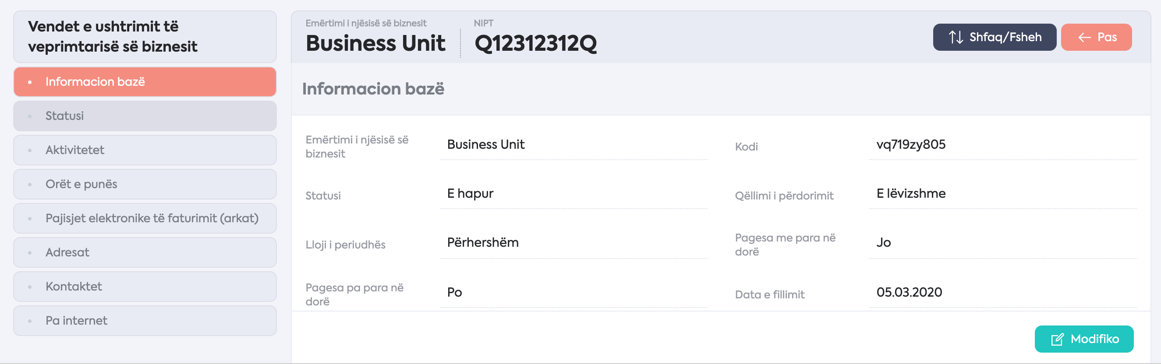The width and height of the screenshot is (1161, 364).
Task: Open the Aktivitetet sidebar section
Action: [x=145, y=150]
